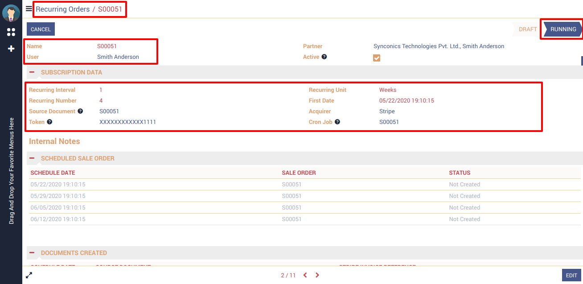Click the fullscreen expand arrows icon
Image resolution: width=583 pixels, height=284 pixels.
point(29,276)
